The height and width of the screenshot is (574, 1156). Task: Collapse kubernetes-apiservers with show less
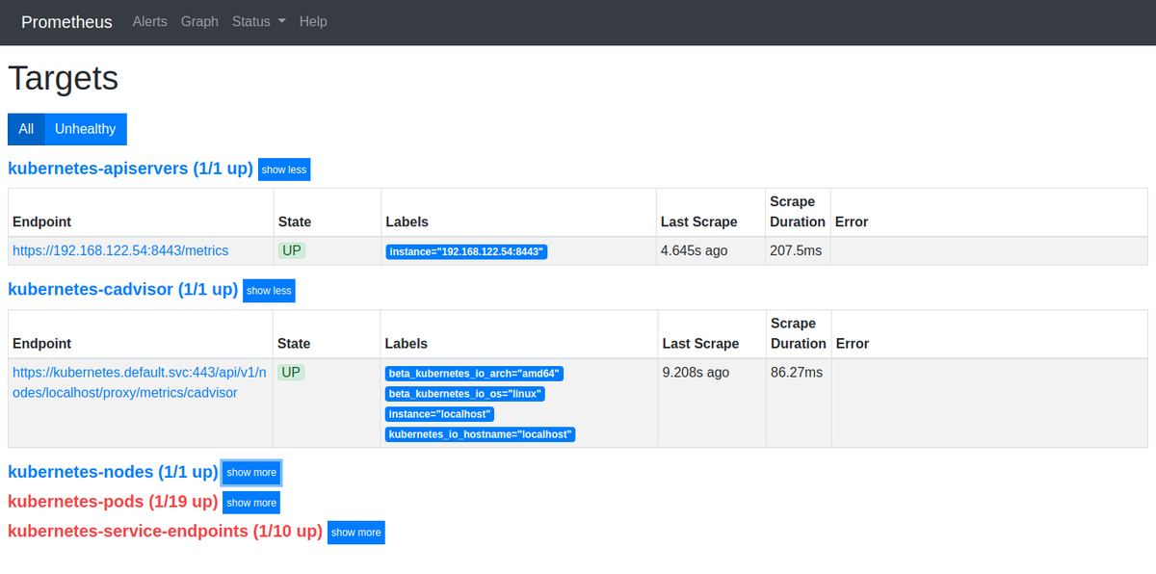click(x=284, y=170)
